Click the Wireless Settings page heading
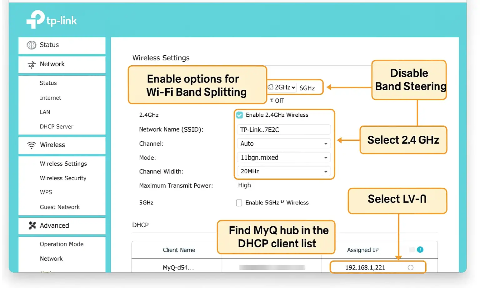This screenshot has height=288, width=480. coord(161,58)
